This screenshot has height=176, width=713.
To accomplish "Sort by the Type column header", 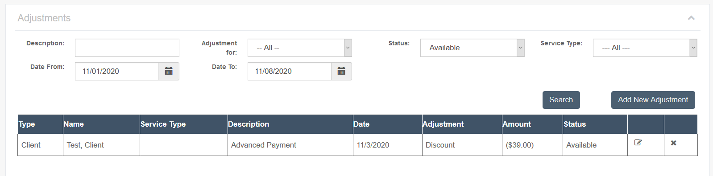I will 27,124.
